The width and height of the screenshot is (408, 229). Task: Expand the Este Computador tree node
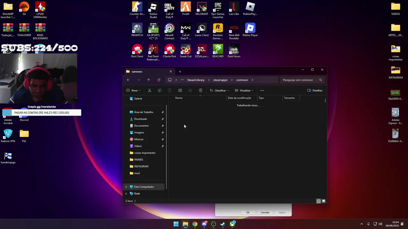126,187
